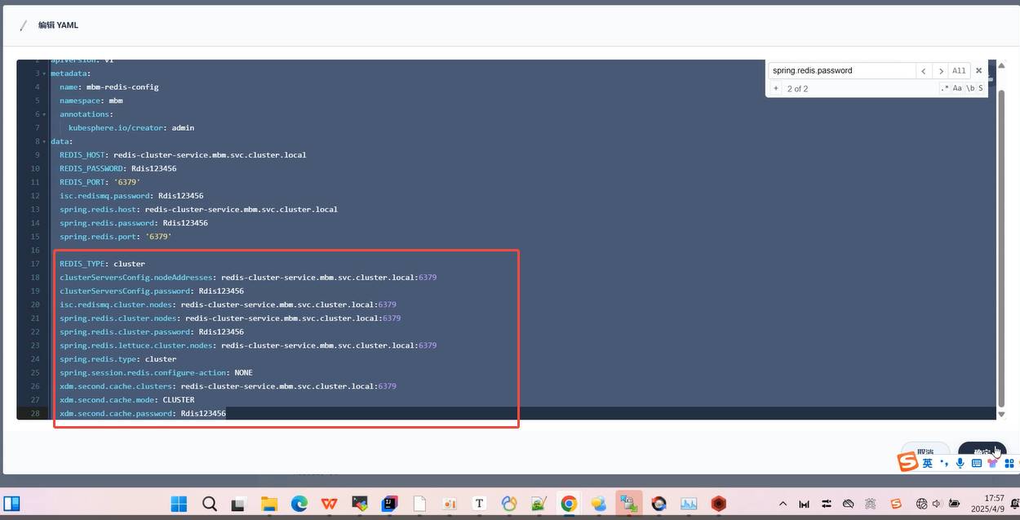Click the pencil icon beside 编辑 YAML
Viewport: 1020px width, 520px height.
pyautogui.click(x=24, y=25)
